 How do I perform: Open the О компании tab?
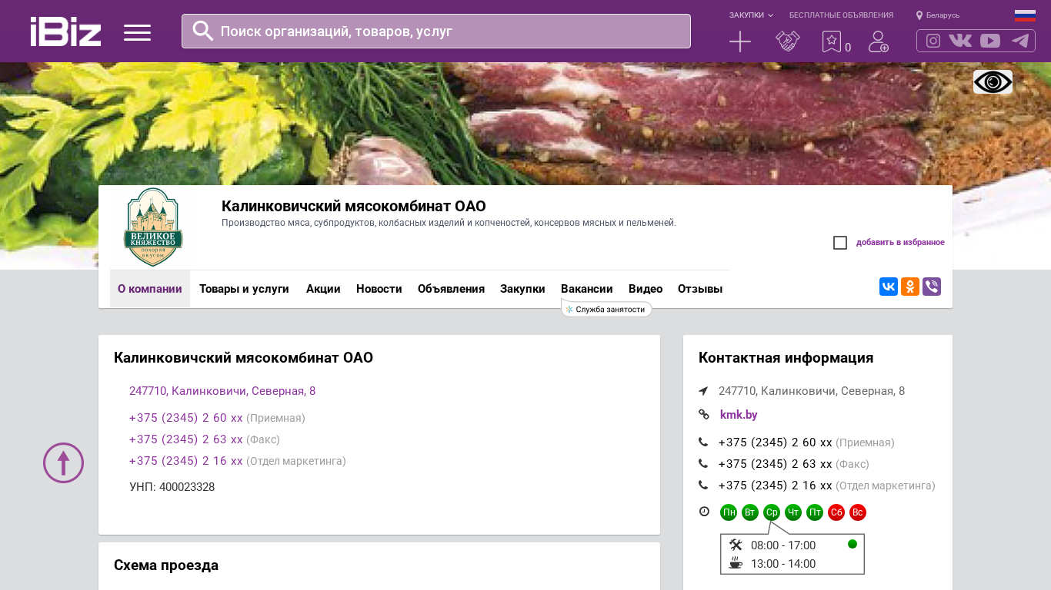tap(150, 289)
